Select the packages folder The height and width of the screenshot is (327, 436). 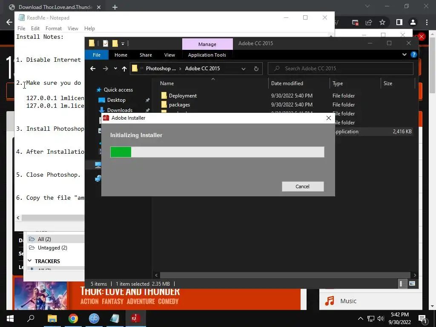[179, 105]
